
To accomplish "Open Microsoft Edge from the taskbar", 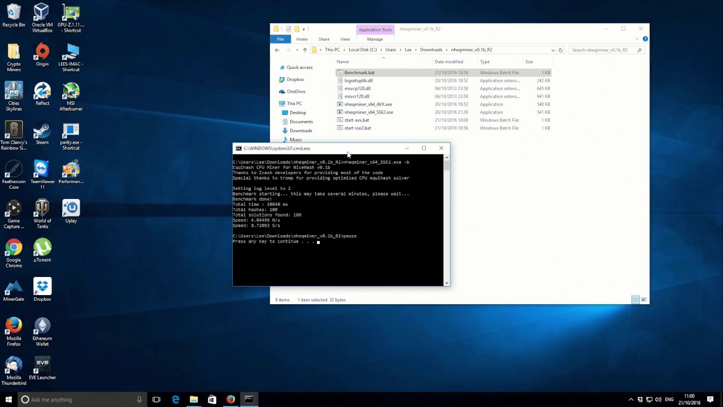I will (x=175, y=400).
